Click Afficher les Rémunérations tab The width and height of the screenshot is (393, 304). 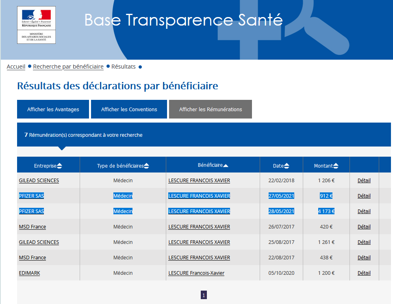coord(211,109)
